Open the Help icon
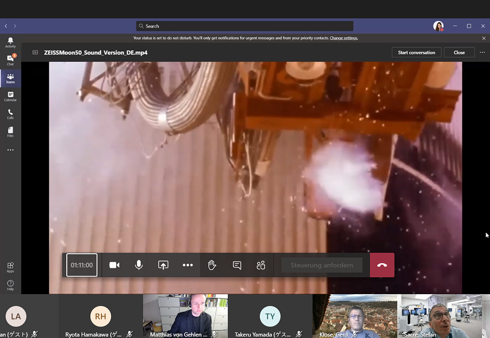 [10, 285]
